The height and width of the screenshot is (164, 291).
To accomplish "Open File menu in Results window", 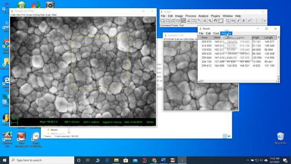I will 201,33.
